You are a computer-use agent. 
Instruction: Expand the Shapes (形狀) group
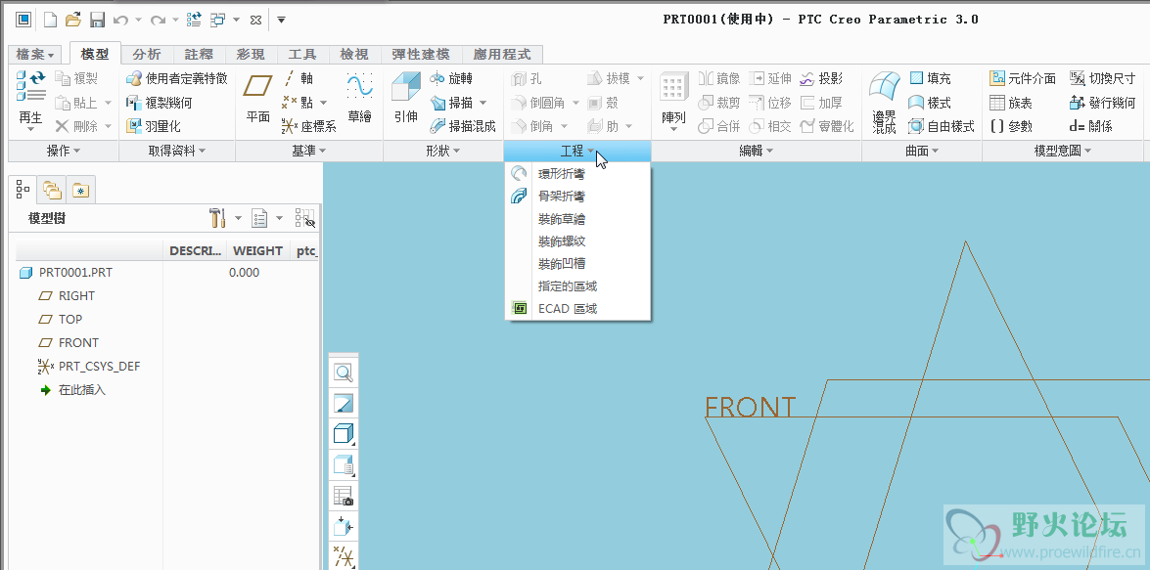pyautogui.click(x=442, y=151)
